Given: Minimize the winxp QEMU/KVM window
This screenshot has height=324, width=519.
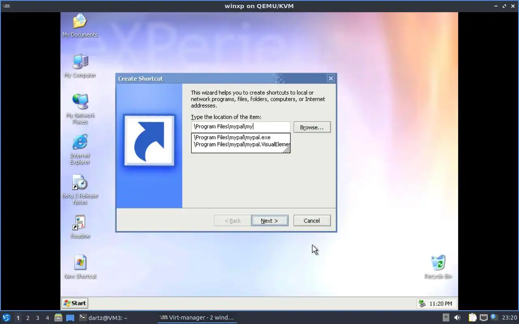Looking at the screenshot, I should [x=496, y=6].
